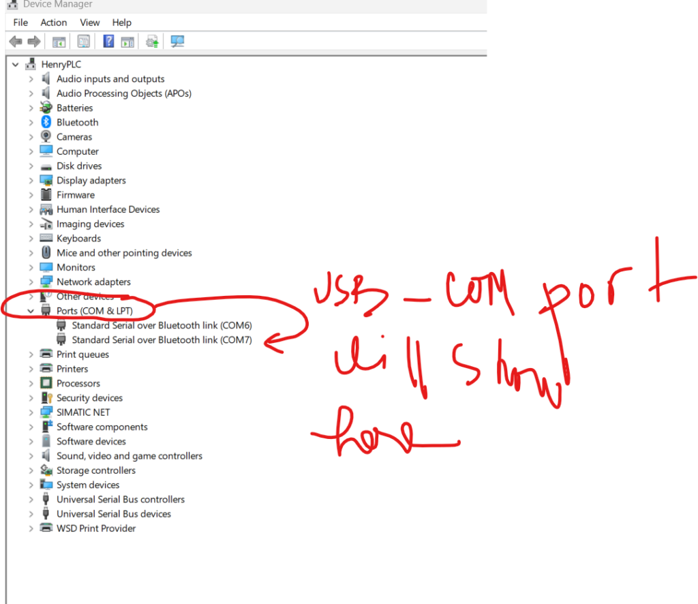Expand the Bluetooth category arrow

click(31, 123)
